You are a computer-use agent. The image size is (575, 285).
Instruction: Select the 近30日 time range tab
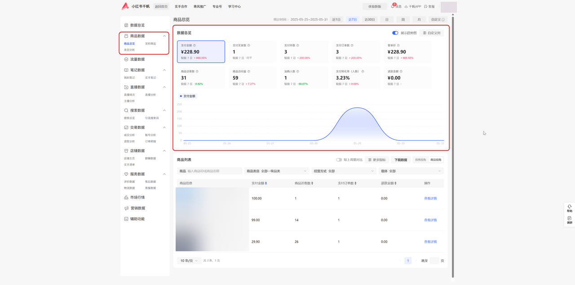click(370, 20)
